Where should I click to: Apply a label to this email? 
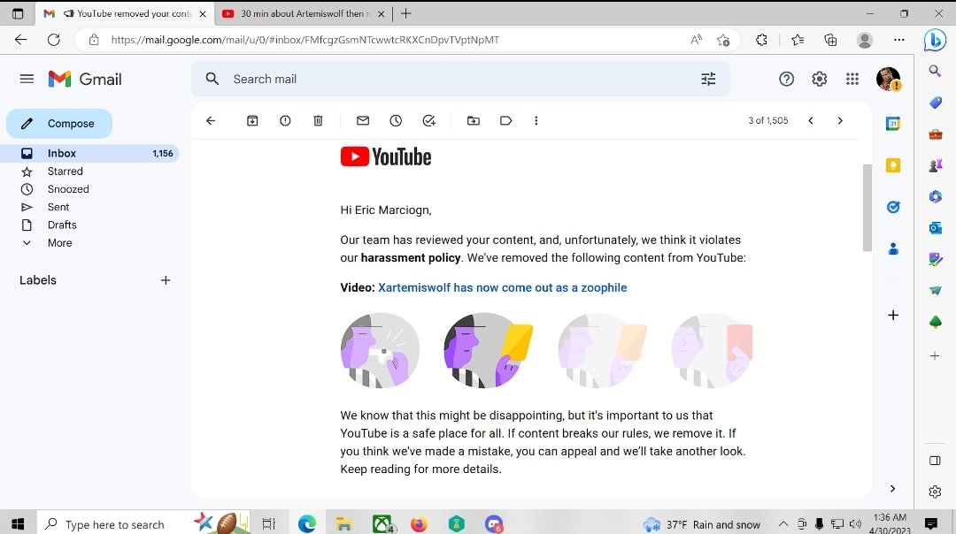[505, 120]
